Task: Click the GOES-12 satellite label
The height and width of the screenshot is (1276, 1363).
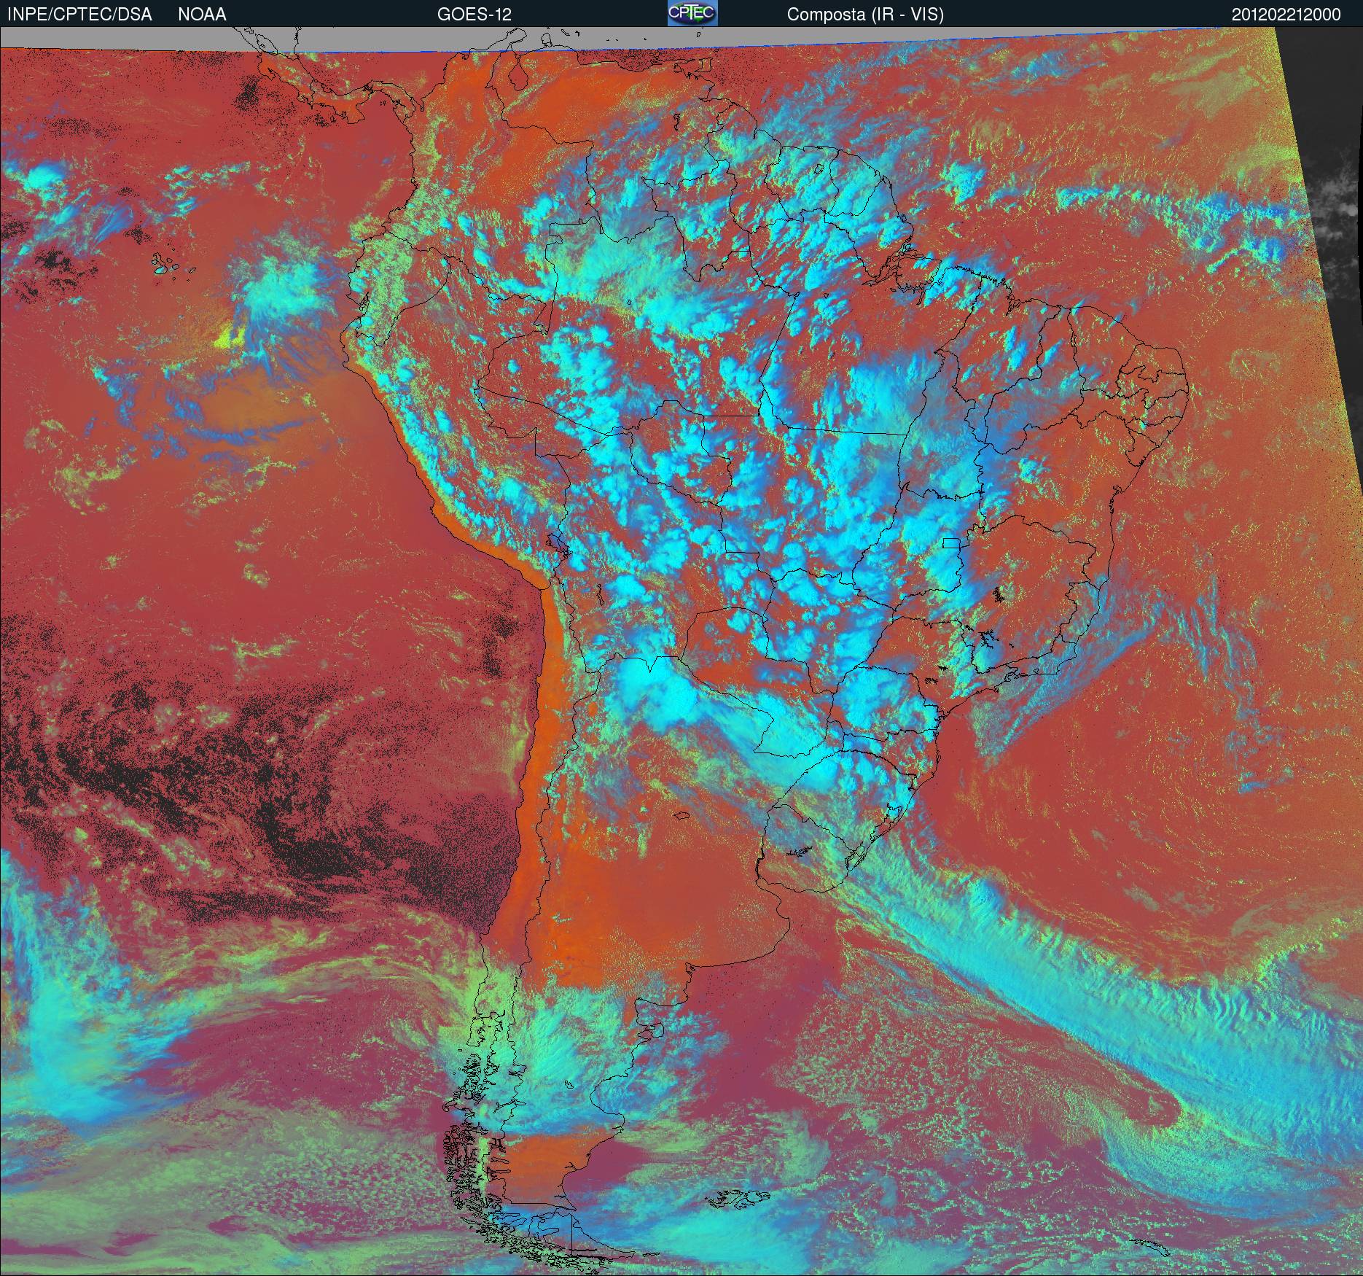Action: tap(474, 15)
